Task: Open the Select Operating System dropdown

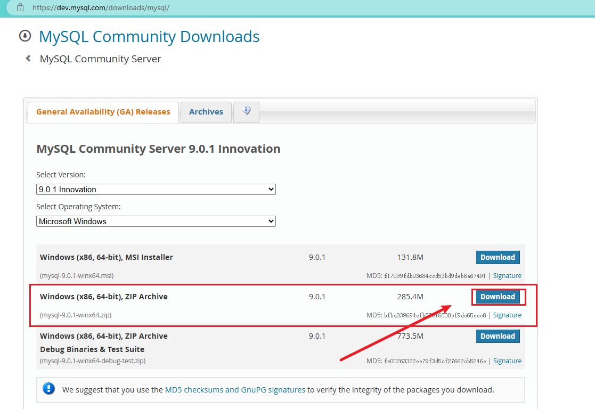Action: (156, 221)
